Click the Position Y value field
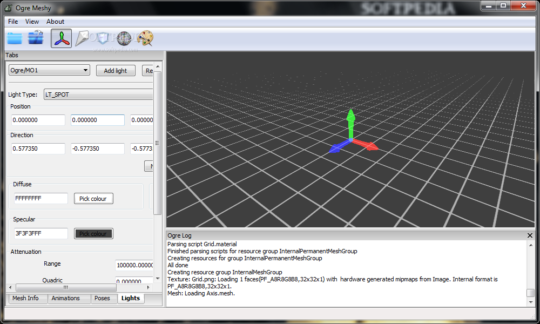This screenshot has height=324, width=540. pyautogui.click(x=98, y=120)
